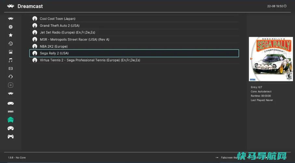This screenshot has height=163, width=295.
Task: Select the gamepad playlist icon just below Dreamcast
Action: pyautogui.click(x=10, y=128)
